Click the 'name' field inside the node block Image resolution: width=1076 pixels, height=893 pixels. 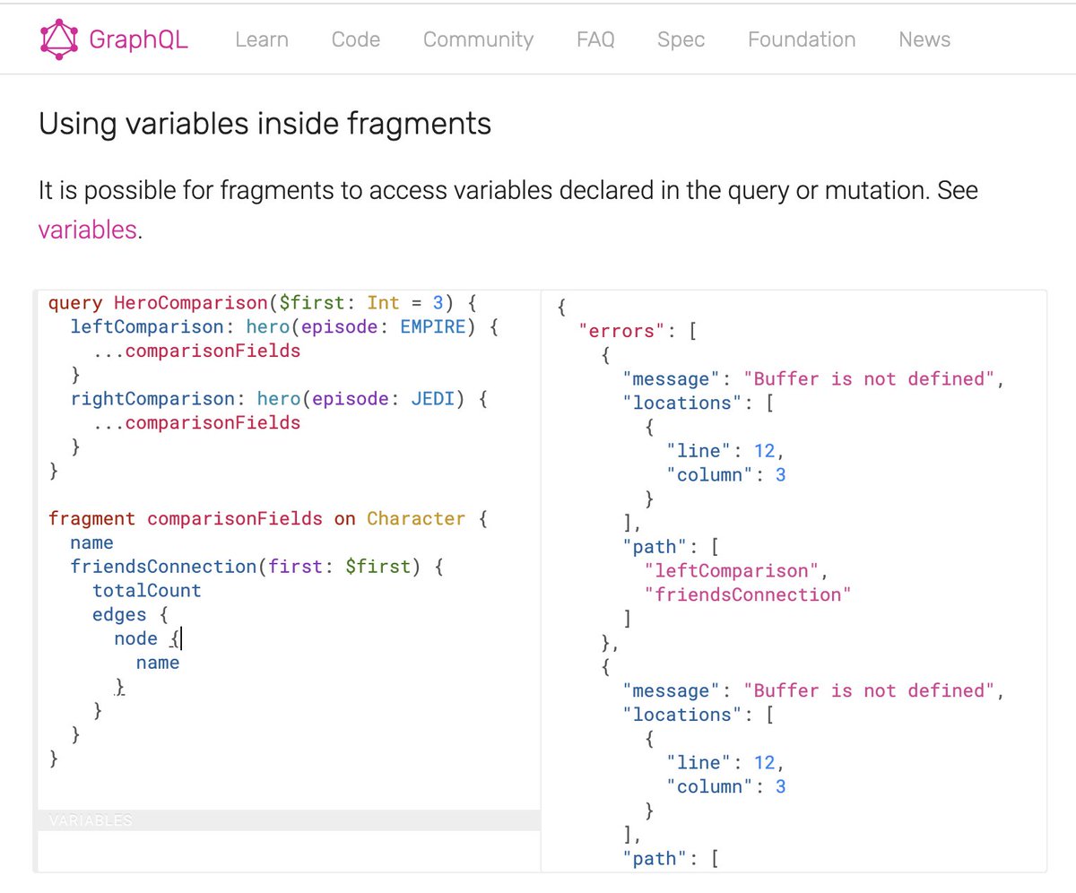coord(158,663)
